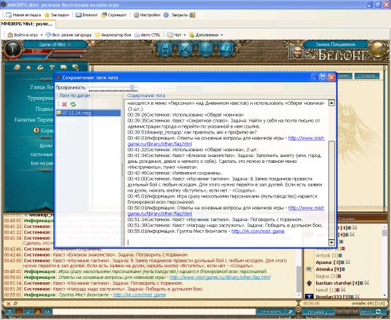Go to 'Подва...' location
This screenshot has height=320, width=391.
coord(44,109)
